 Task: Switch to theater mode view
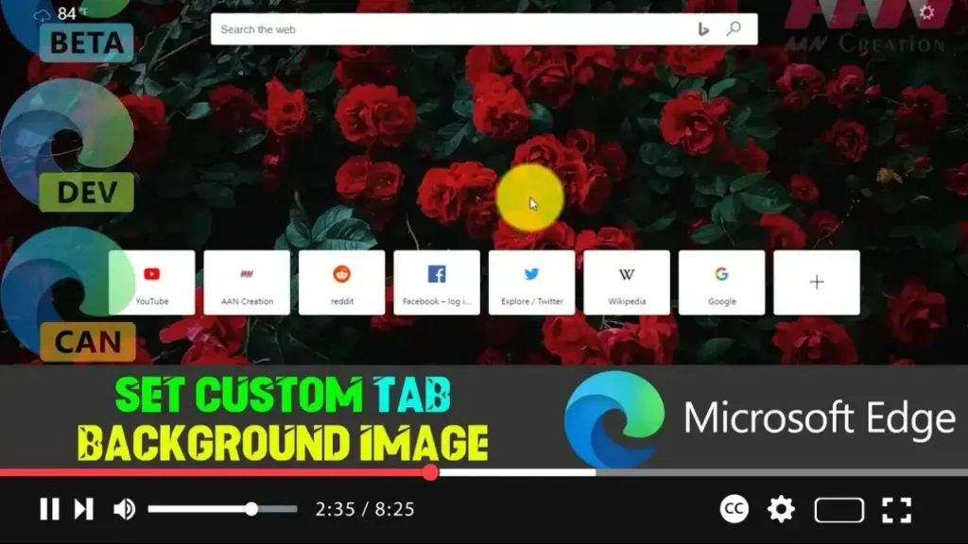838,510
